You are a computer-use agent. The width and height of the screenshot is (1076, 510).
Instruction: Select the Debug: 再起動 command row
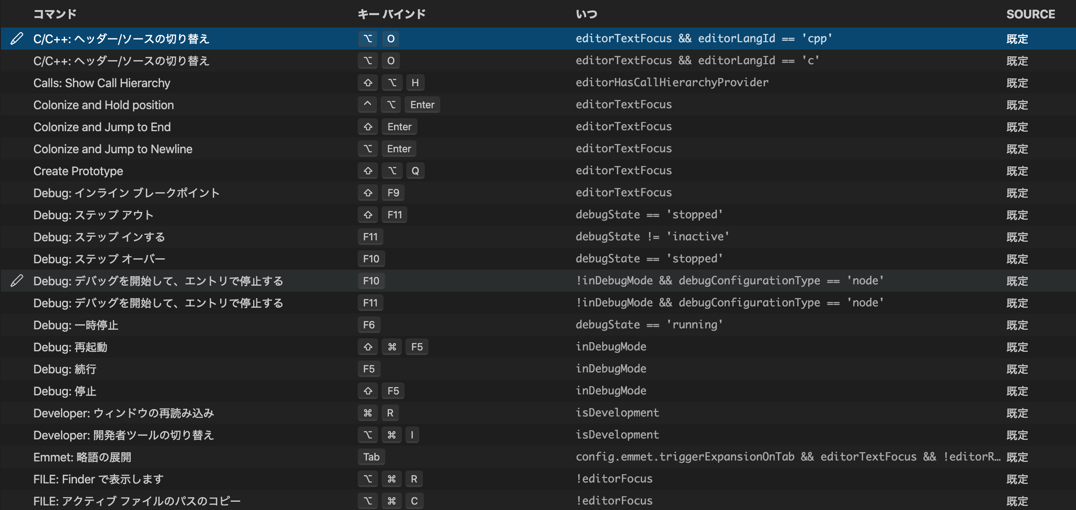(71, 347)
